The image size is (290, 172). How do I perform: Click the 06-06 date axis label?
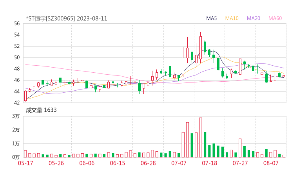pos(87,163)
